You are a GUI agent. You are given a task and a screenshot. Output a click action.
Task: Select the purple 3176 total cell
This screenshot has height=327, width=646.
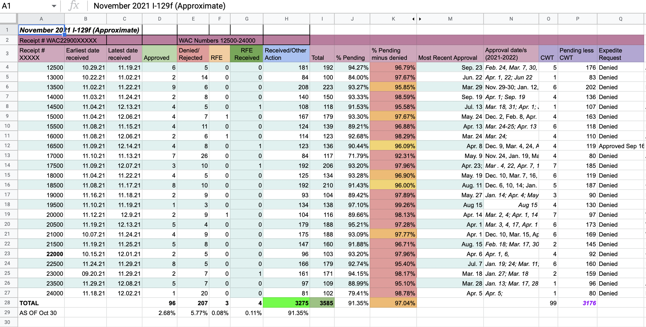[578, 303]
